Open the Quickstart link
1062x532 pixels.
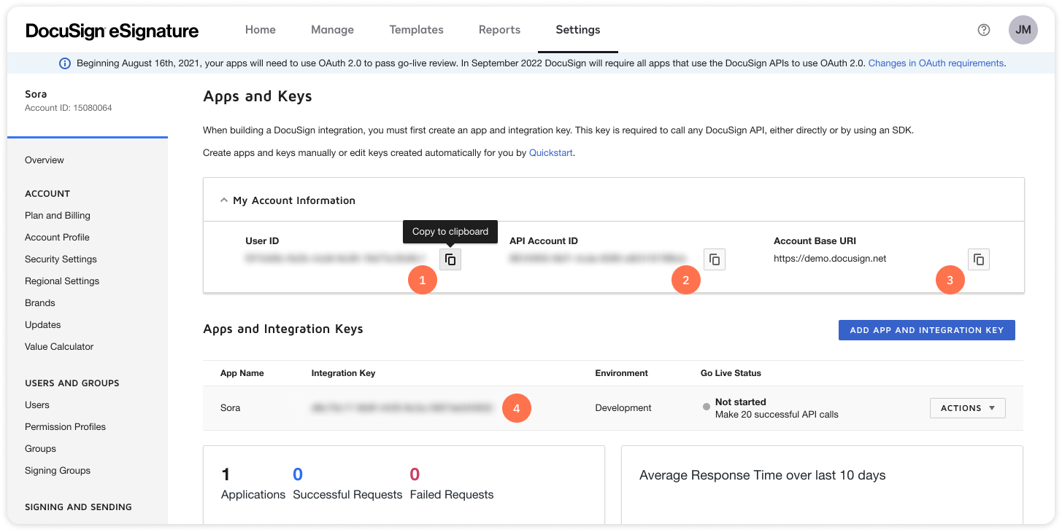(x=551, y=153)
